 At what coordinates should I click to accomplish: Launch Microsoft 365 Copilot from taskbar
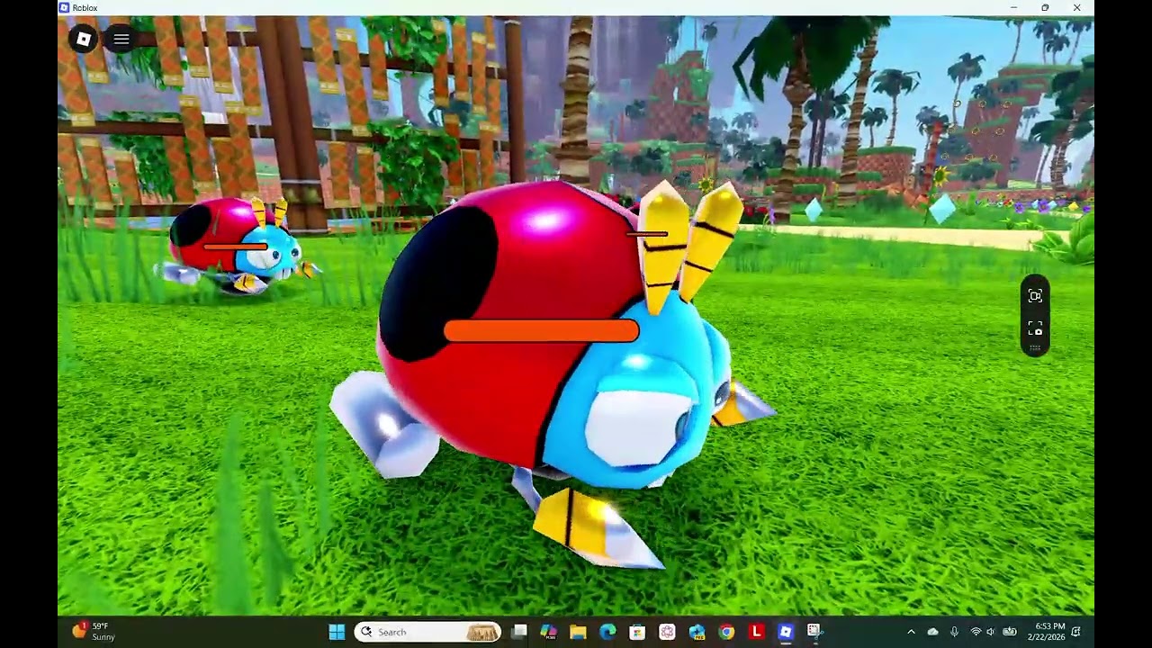coord(548,632)
